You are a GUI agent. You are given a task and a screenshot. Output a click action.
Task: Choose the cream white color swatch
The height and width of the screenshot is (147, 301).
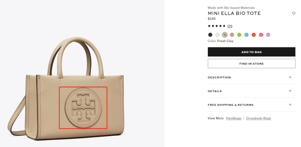point(217,35)
